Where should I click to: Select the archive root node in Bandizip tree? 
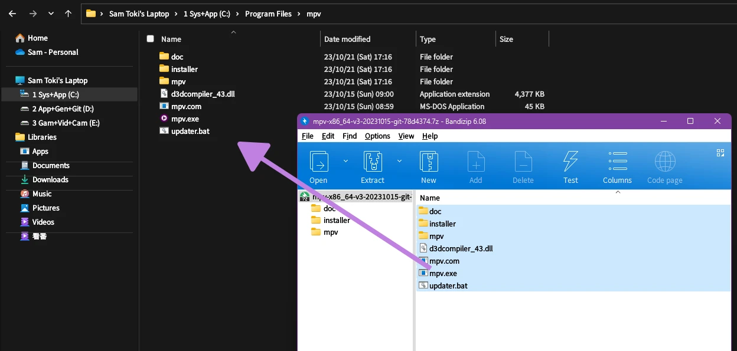tap(356, 196)
